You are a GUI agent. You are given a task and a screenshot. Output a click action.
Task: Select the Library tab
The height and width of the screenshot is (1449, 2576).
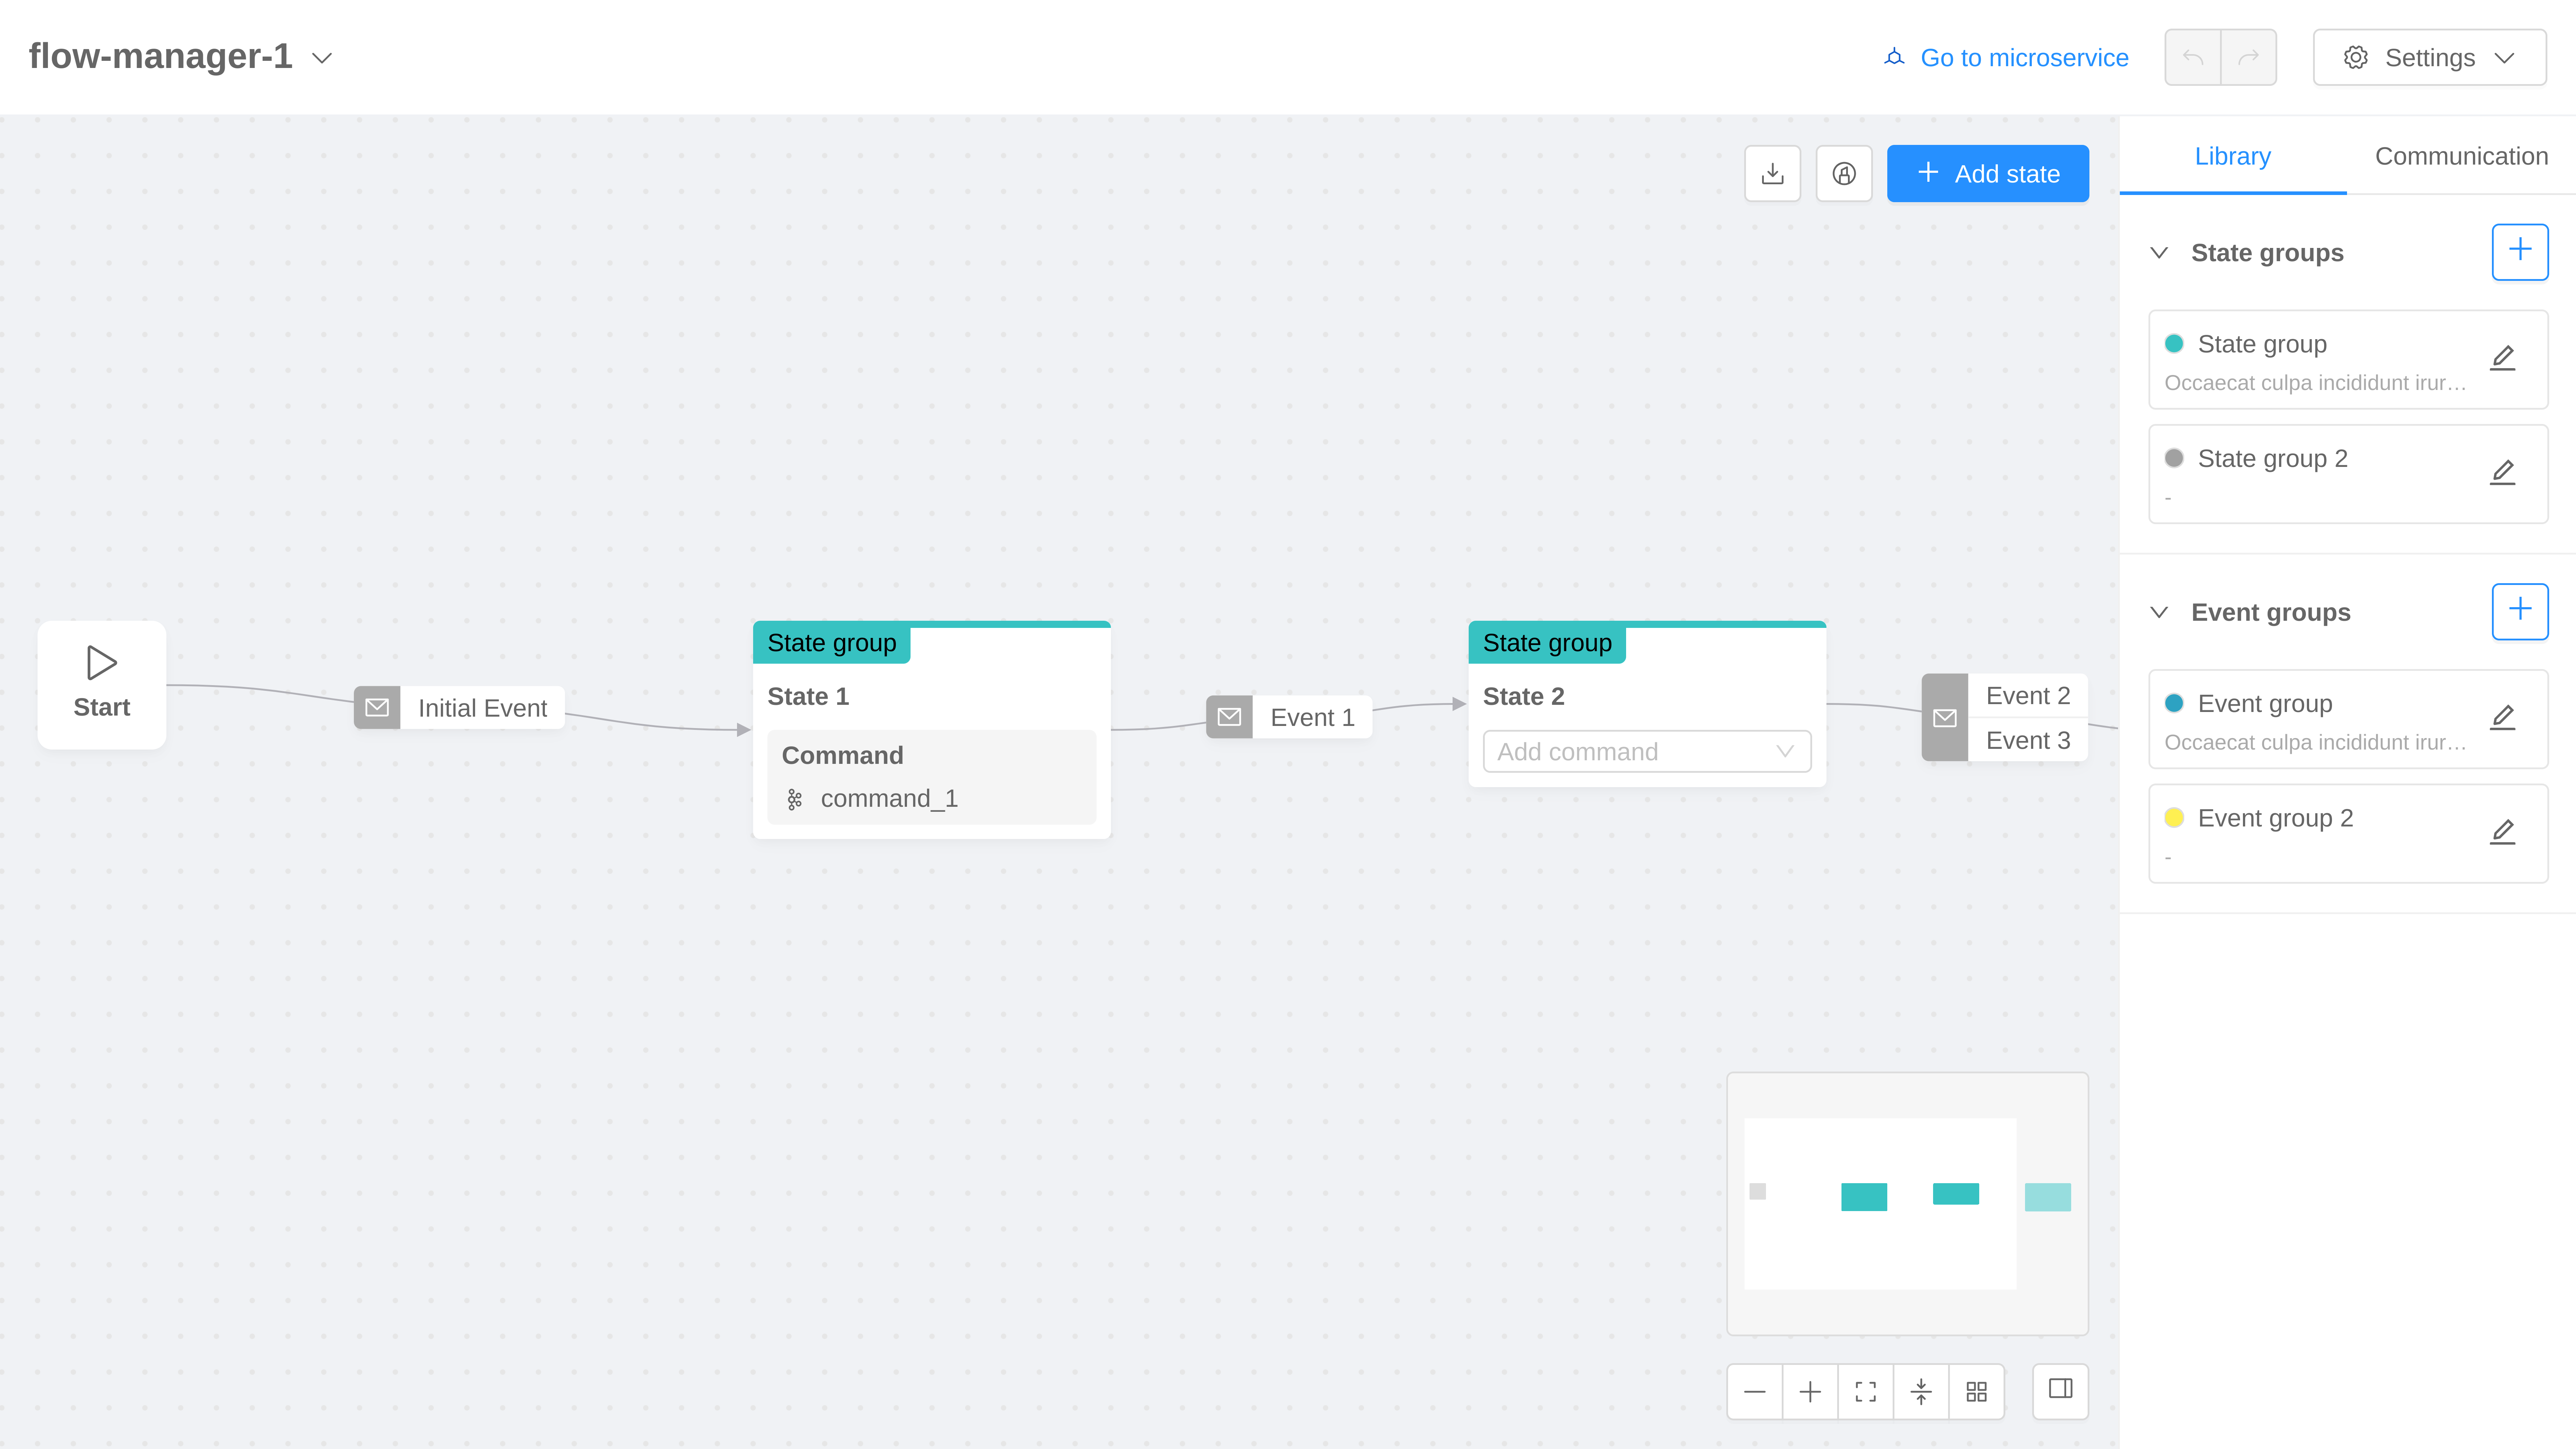click(x=2232, y=156)
